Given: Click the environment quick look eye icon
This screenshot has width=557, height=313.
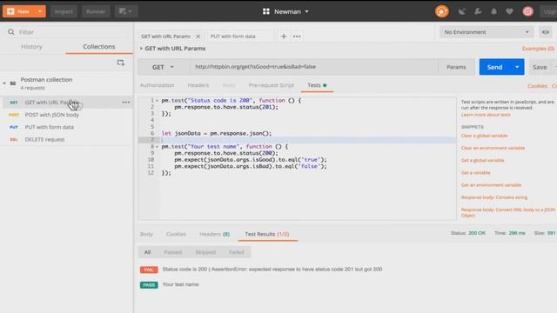Looking at the screenshot, I should click(545, 32).
